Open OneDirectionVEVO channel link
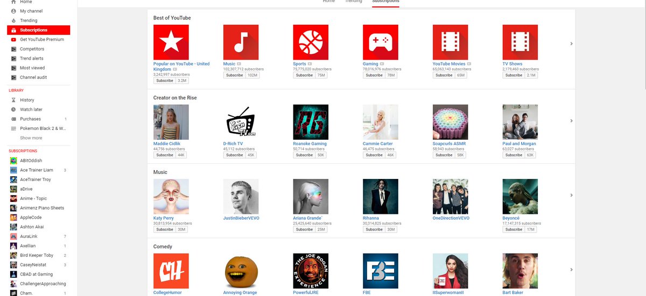Viewport: 646px width, 296px height. click(x=451, y=218)
